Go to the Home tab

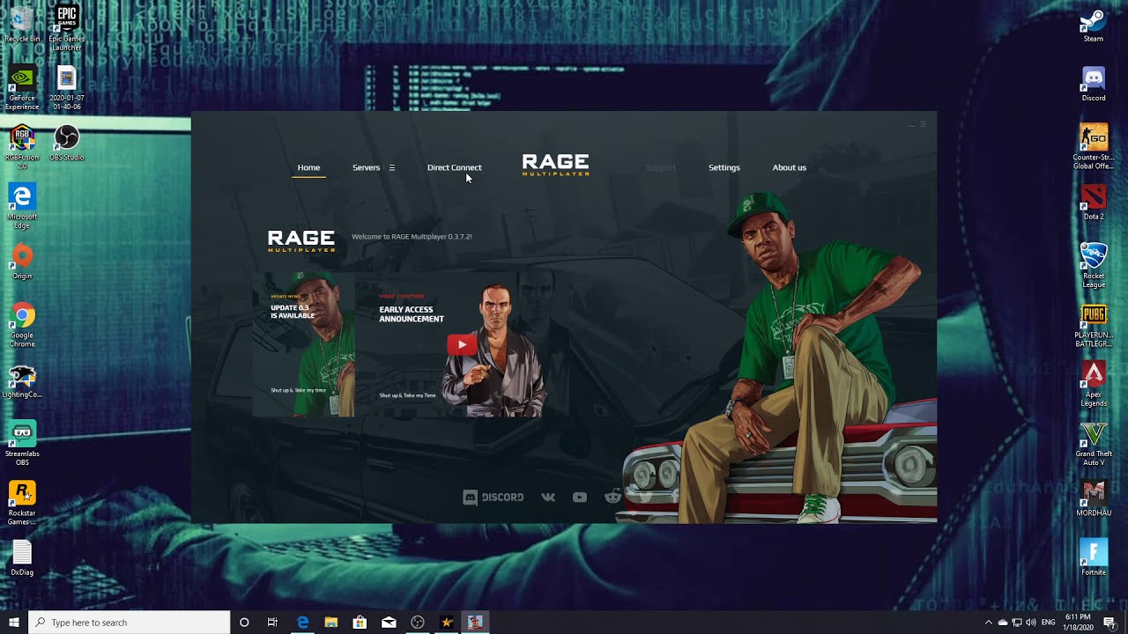click(x=308, y=167)
